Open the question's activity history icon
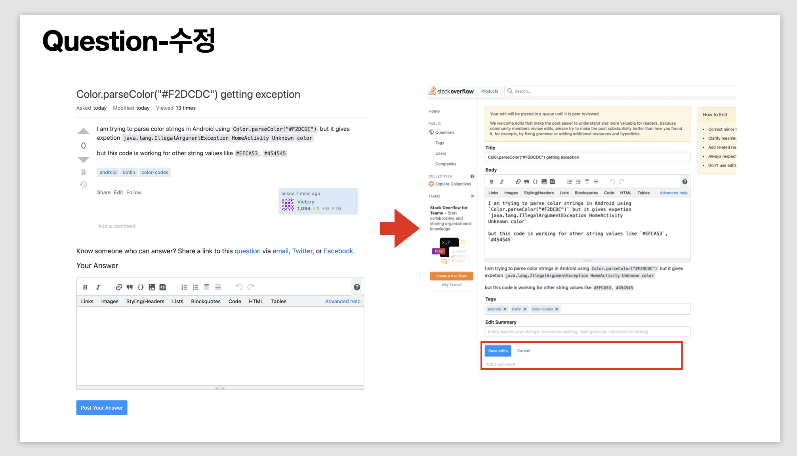Viewport: 797px width, 456px height. point(83,184)
